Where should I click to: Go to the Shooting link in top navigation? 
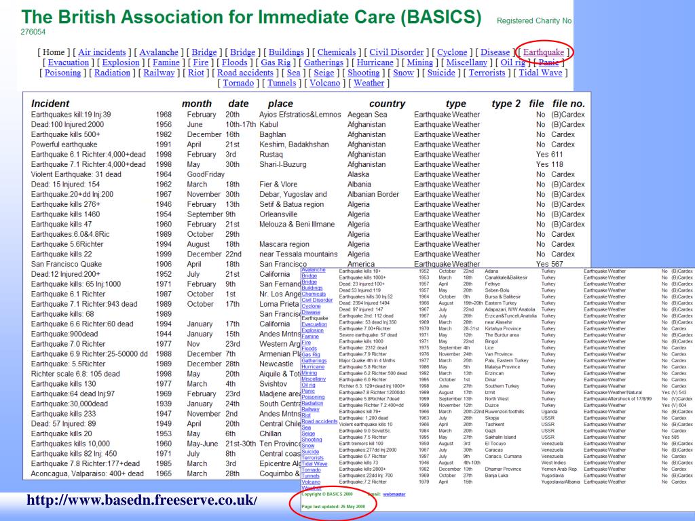364,73
